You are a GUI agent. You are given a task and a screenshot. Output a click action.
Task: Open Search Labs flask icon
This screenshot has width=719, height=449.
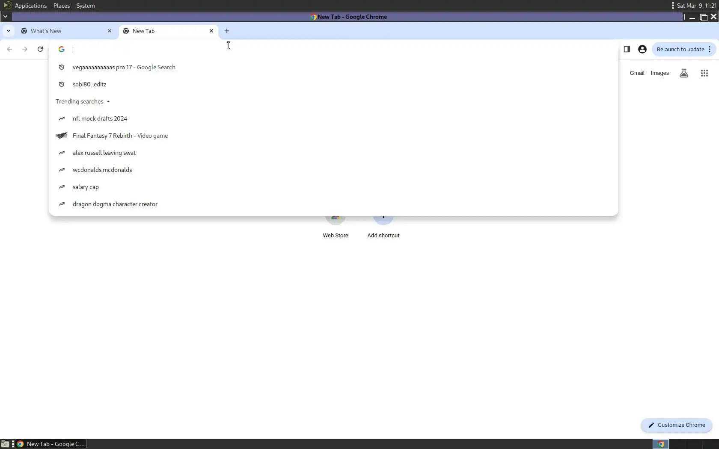pyautogui.click(x=684, y=73)
